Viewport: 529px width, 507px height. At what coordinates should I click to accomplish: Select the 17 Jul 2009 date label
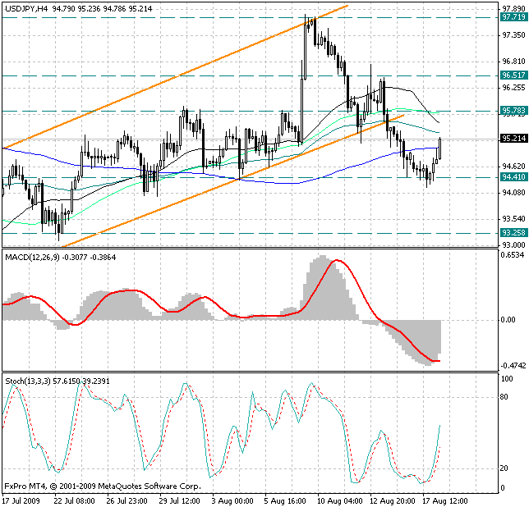(x=23, y=499)
